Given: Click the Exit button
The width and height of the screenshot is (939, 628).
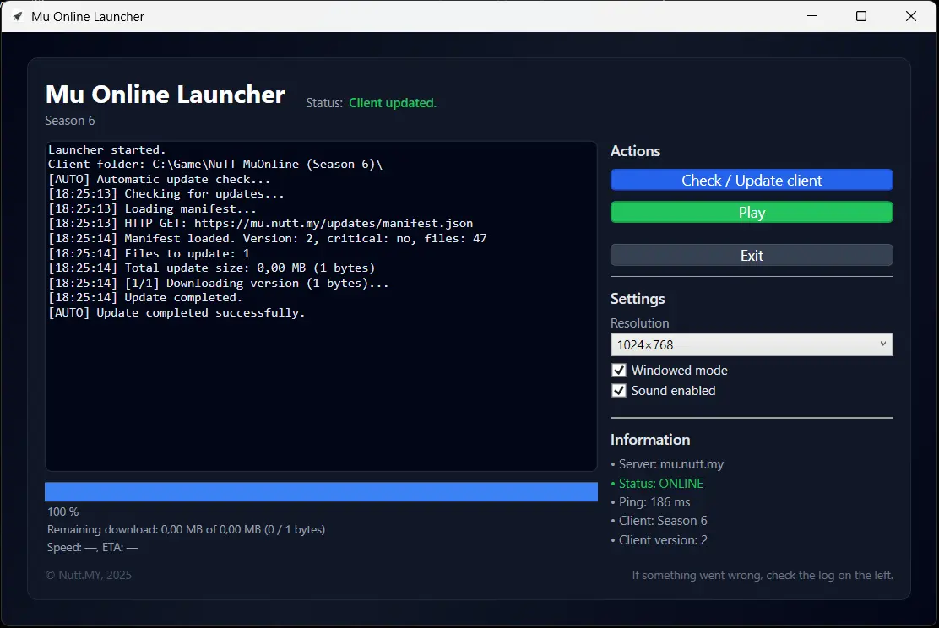Looking at the screenshot, I should (x=752, y=256).
